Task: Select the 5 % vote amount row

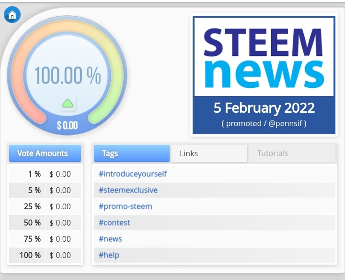Action: (x=45, y=190)
